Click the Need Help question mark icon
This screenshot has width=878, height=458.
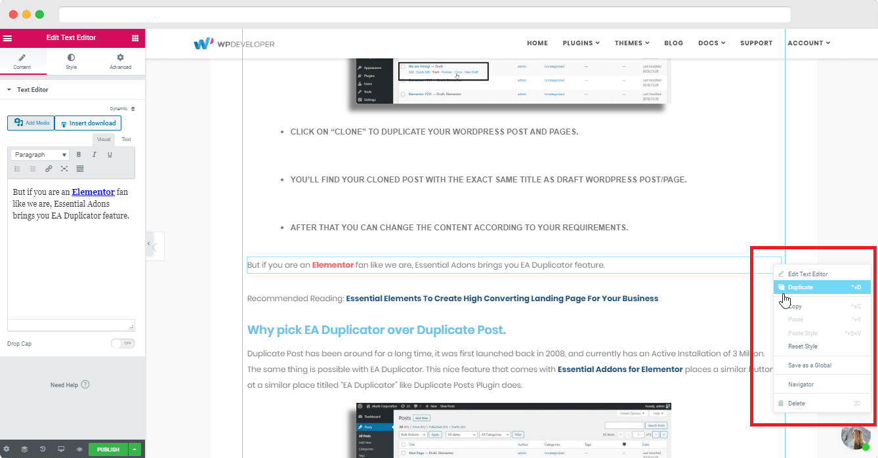[85, 385]
